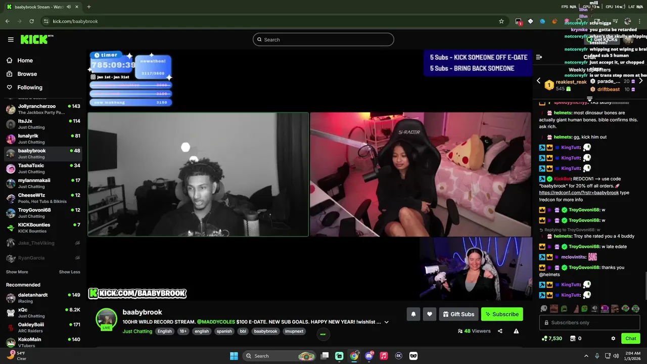Click the Windows taskbar Search box
Viewport: 647px width, 364px height.
(x=280, y=356)
